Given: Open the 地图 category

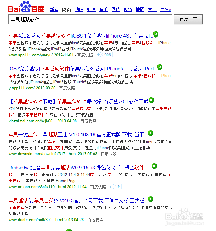Looking at the screenshot, I should point(140,9).
